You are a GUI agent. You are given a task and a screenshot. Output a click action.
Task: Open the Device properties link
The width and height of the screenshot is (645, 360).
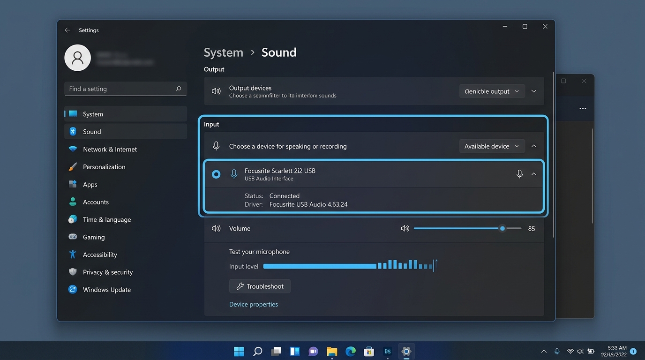click(254, 304)
